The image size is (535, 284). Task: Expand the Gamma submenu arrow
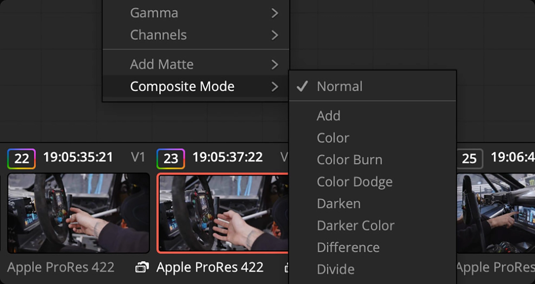[275, 13]
